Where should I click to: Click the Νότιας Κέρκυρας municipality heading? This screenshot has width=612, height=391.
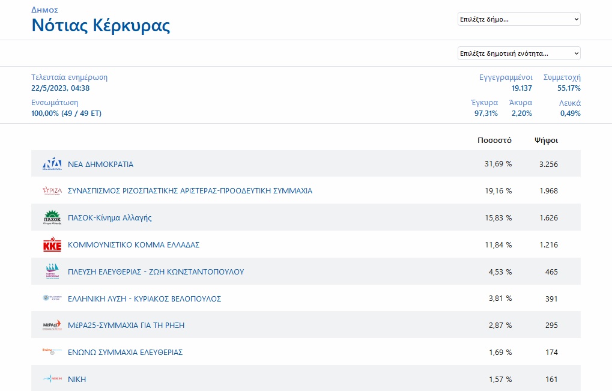(100, 26)
